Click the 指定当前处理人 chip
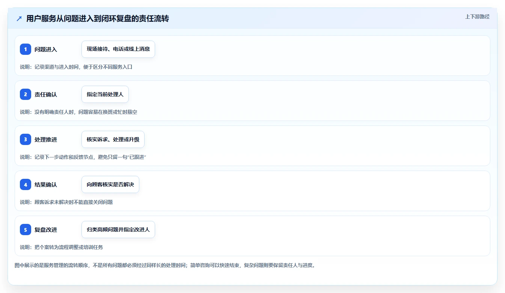 click(105, 94)
